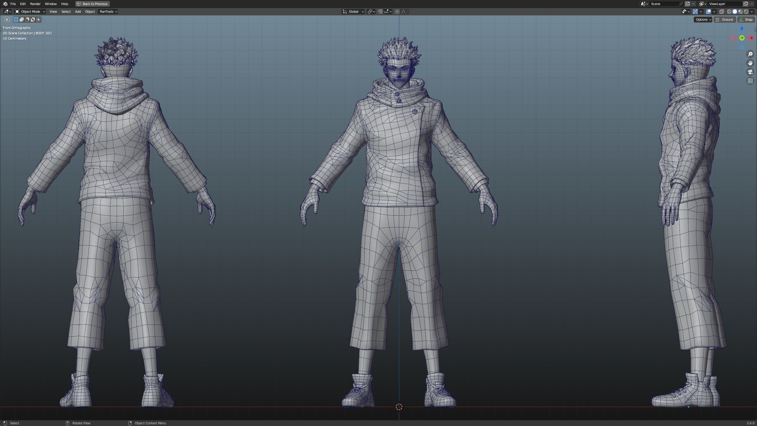757x426 pixels.
Task: Click the delete Scene X icon
Action: [x=693, y=4]
